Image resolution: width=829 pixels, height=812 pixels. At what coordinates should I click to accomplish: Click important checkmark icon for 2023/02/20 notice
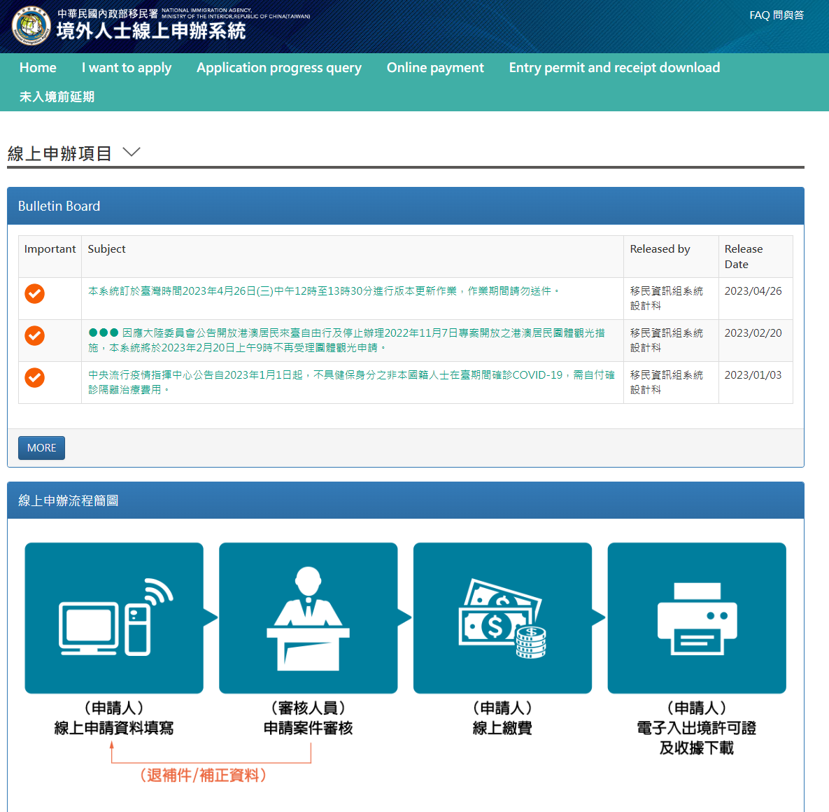click(35, 336)
